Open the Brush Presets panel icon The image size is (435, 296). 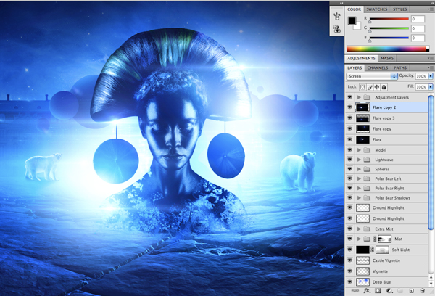[337, 16]
